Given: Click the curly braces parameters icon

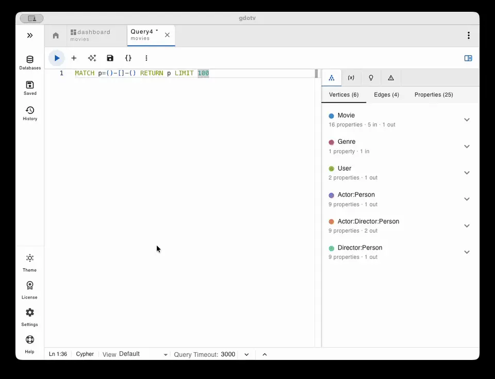Looking at the screenshot, I should [x=128, y=58].
